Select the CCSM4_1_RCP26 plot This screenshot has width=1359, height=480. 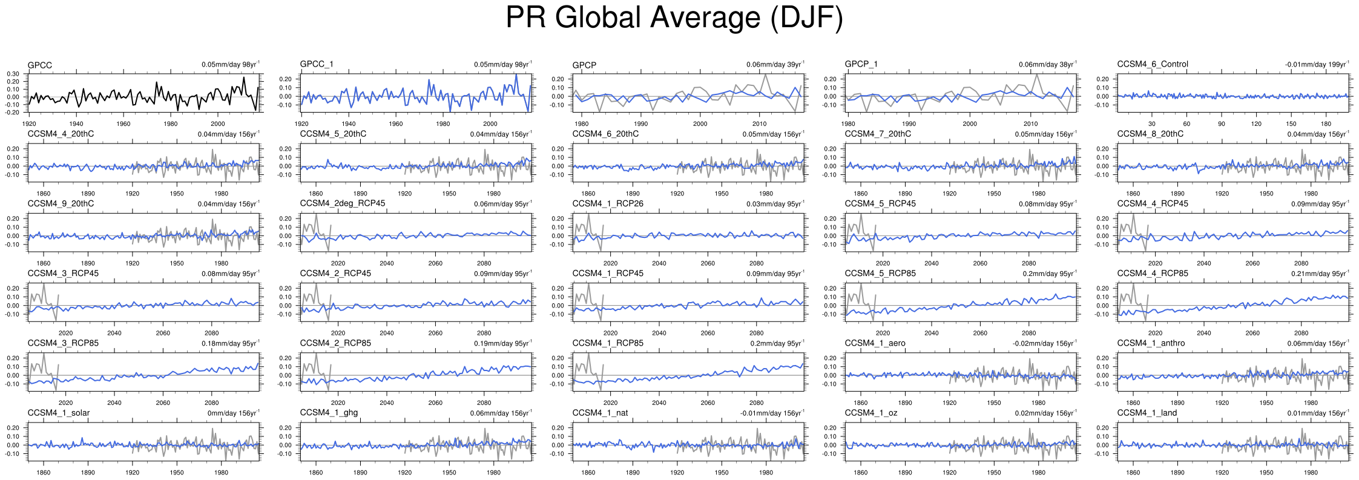(688, 232)
